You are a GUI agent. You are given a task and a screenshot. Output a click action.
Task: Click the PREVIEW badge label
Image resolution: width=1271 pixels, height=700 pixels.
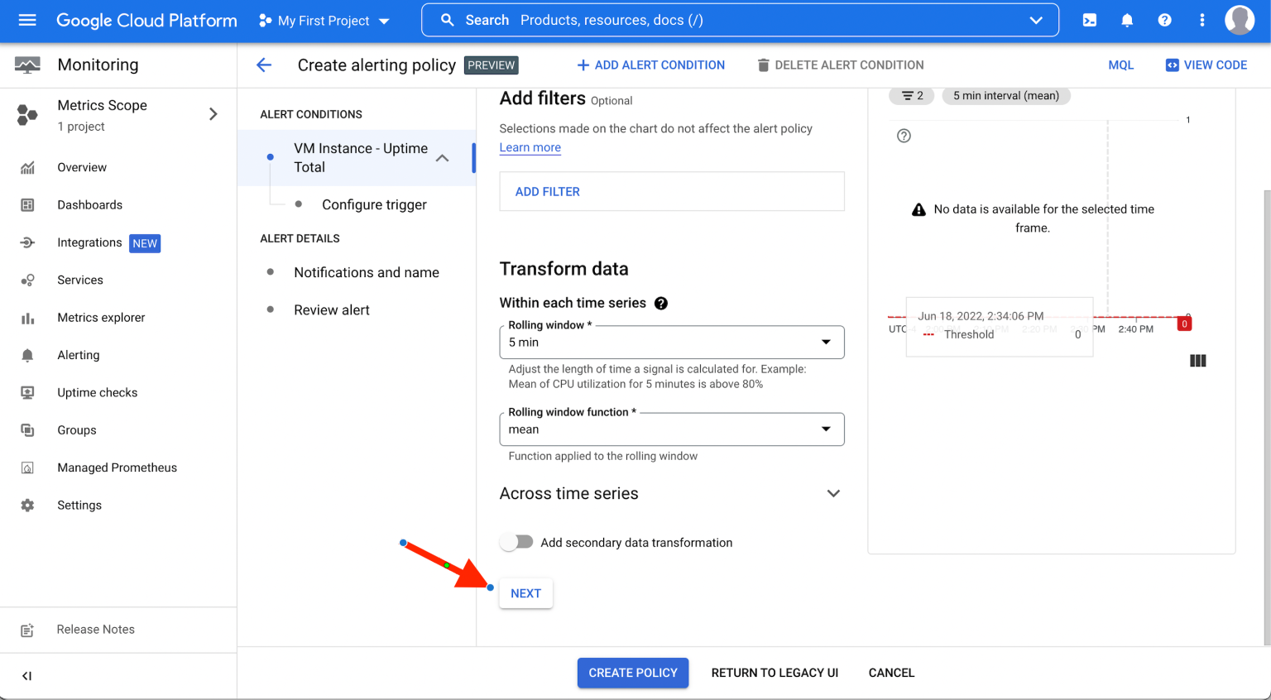click(492, 65)
